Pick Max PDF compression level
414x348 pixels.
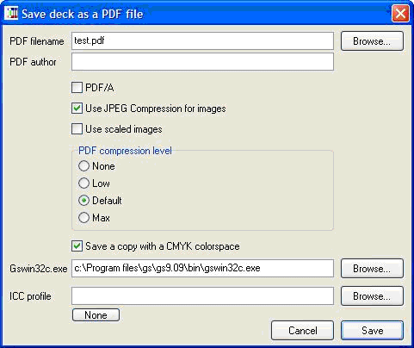(x=83, y=218)
